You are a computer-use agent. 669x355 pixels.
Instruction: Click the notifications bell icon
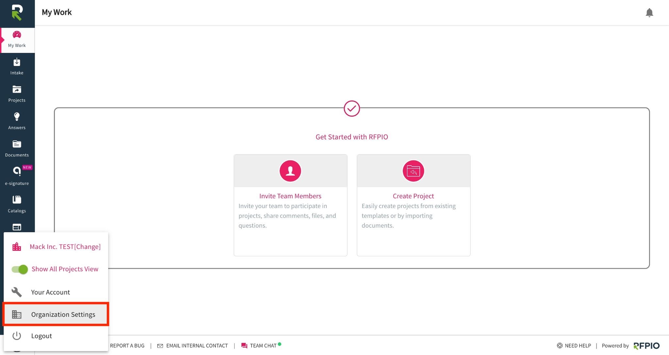(x=649, y=13)
